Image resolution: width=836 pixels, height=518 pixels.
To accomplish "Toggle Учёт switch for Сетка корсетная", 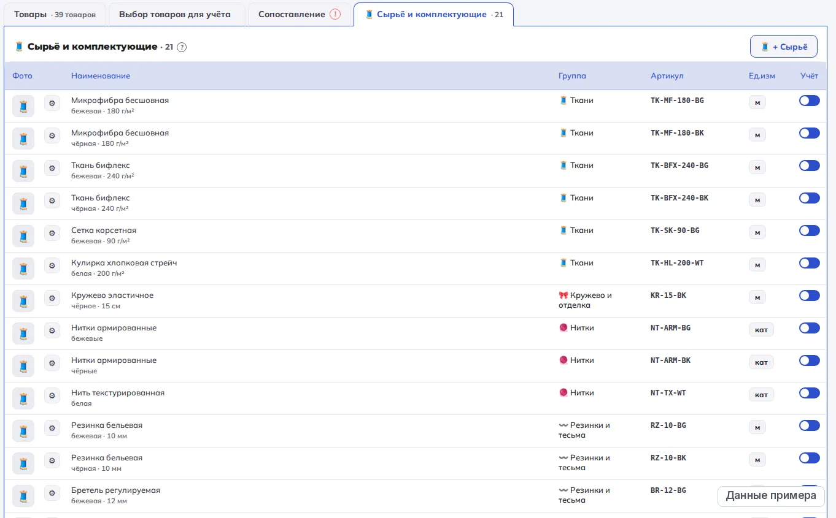I will pos(810,230).
